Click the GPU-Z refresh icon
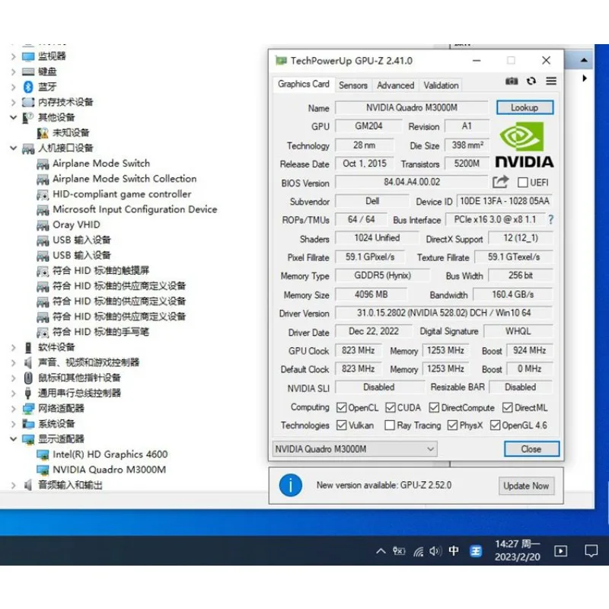This screenshot has height=609, width=609. [531, 81]
